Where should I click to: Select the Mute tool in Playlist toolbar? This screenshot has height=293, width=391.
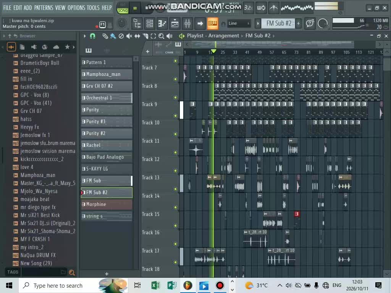coord(129,36)
